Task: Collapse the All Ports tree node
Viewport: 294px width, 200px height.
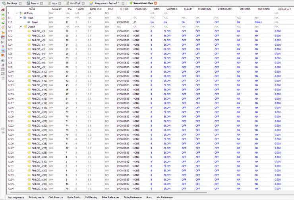Action: pyautogui.click(x=17, y=13)
